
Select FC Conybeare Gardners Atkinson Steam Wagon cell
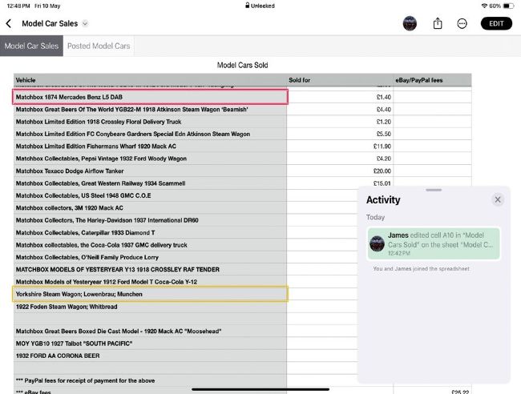(x=150, y=134)
